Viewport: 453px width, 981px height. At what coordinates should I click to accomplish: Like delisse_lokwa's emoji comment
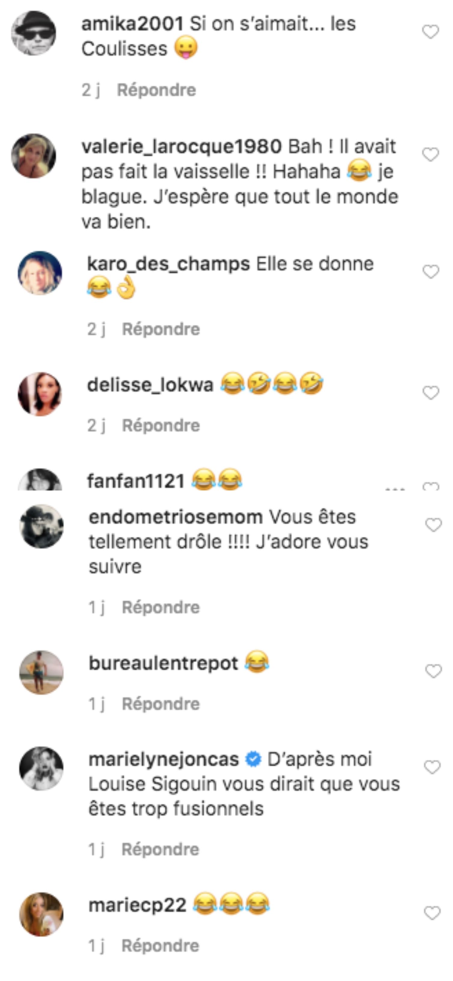pos(431,393)
